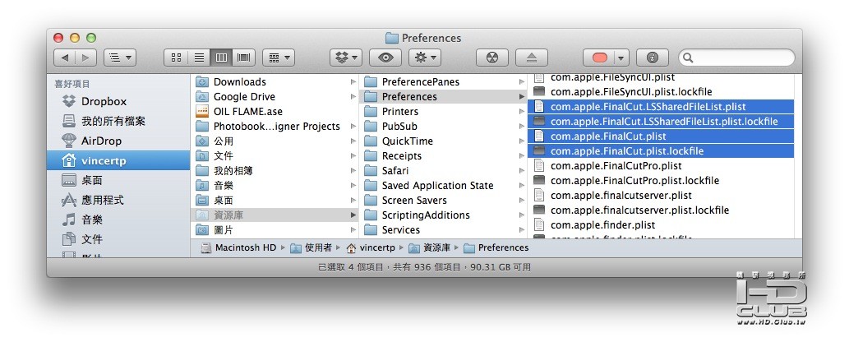Screen dimensions: 849x342
Task: Select com.apple.finalcutserver.plist.lockfile
Action: [661, 210]
